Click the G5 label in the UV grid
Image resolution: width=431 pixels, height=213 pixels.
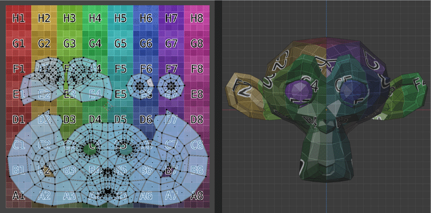point(120,43)
